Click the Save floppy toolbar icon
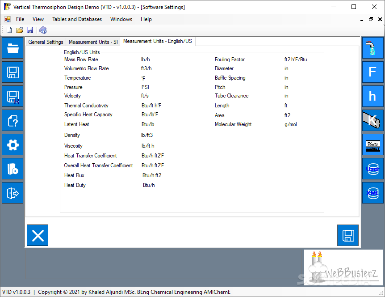 30,30
